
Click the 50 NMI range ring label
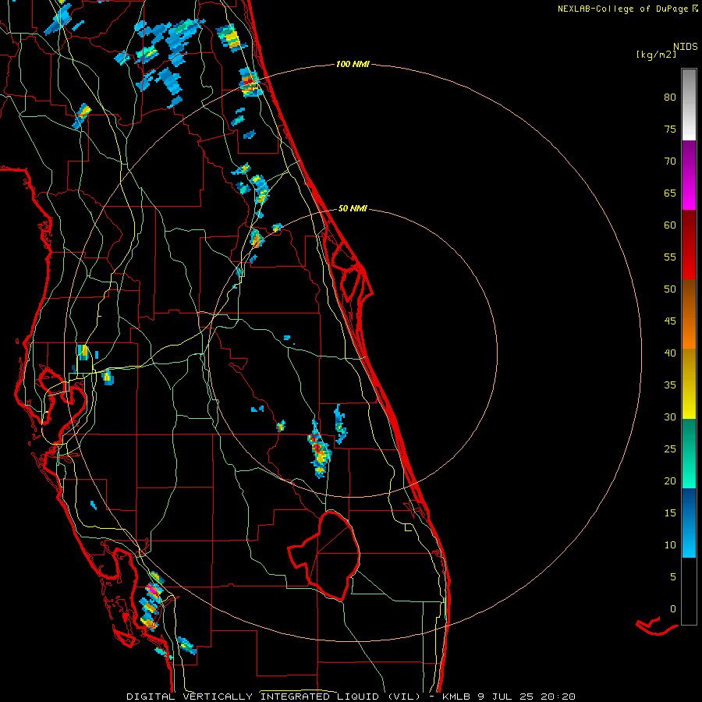353,208
